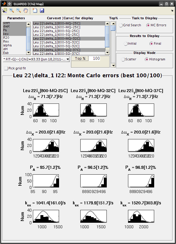Image resolution: width=176 pixels, height=244 pixels.
Task: Click Top% slider down arrow
Action: 113,66
